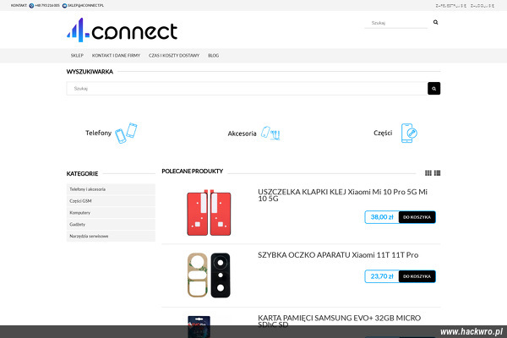Viewport: 507px width, 338px height.
Task: Click the phone icon in contact bar
Action: 31,6
